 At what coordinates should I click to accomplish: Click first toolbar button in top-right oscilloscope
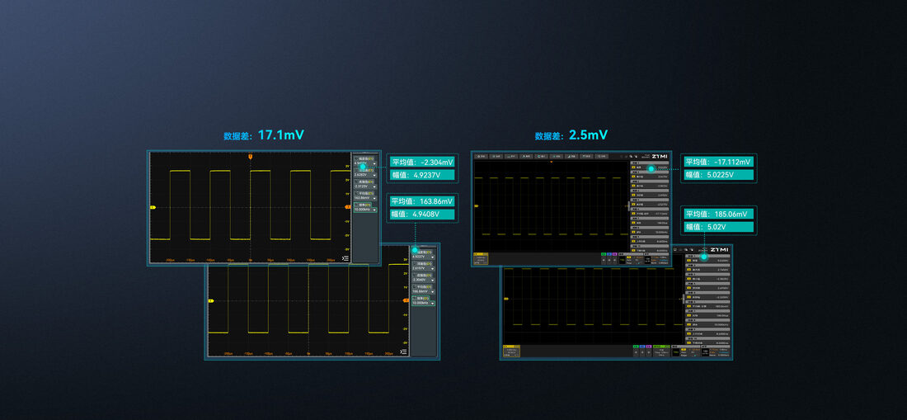[x=482, y=156]
